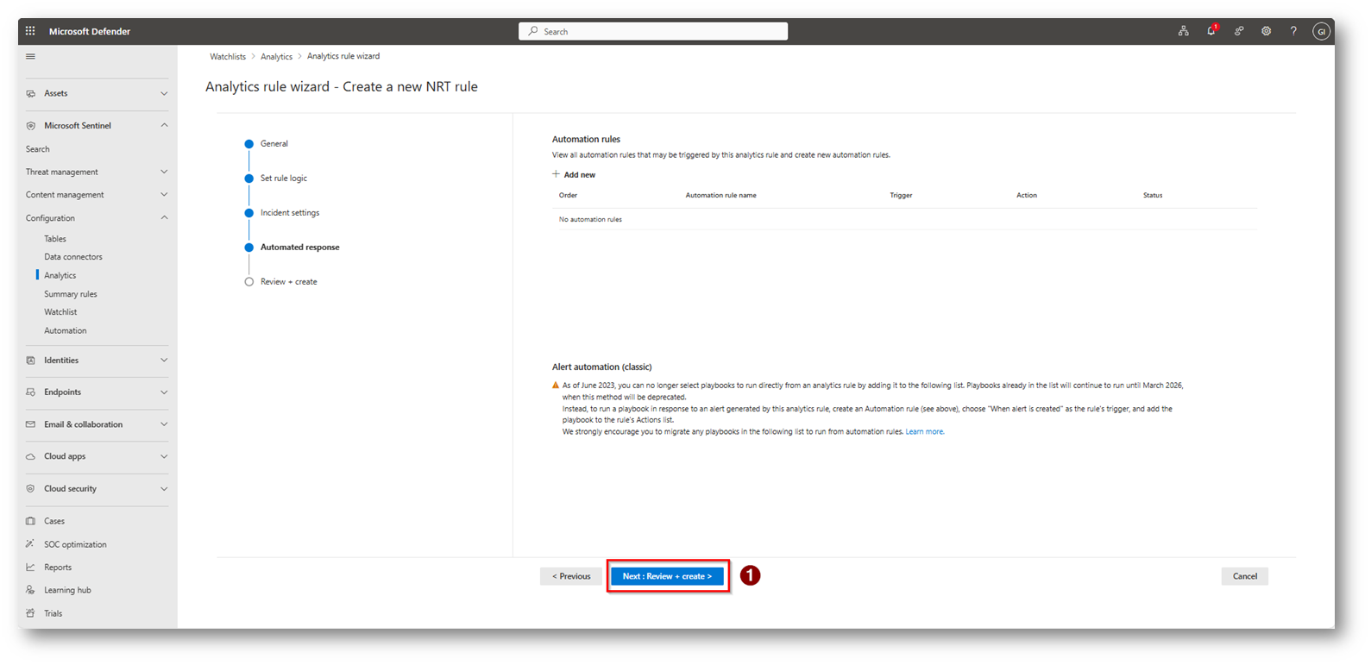
Task: Open the organization hierarchy icon in top bar
Action: [1183, 31]
